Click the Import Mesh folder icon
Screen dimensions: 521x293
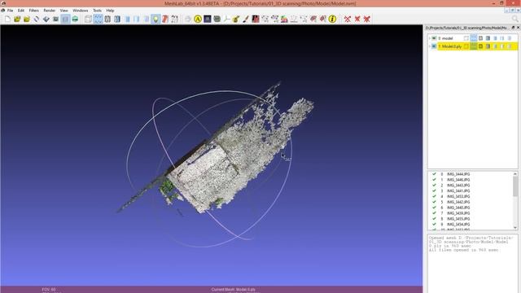[27, 20]
